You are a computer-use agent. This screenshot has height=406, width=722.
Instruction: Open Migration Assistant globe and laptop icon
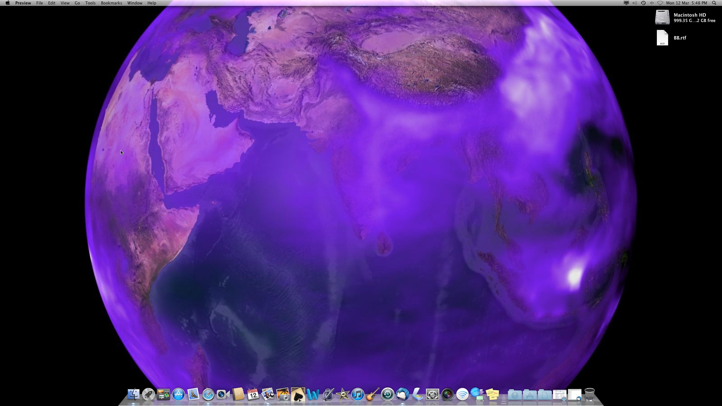[477, 394]
